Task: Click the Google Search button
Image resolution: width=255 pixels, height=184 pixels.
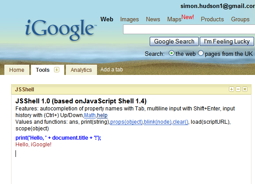Action: [x=174, y=42]
